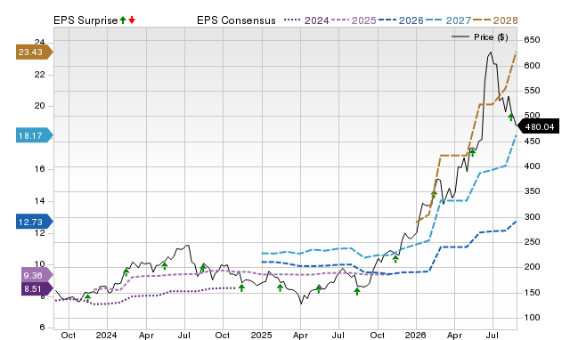Click the 650 price axis label

point(532,40)
